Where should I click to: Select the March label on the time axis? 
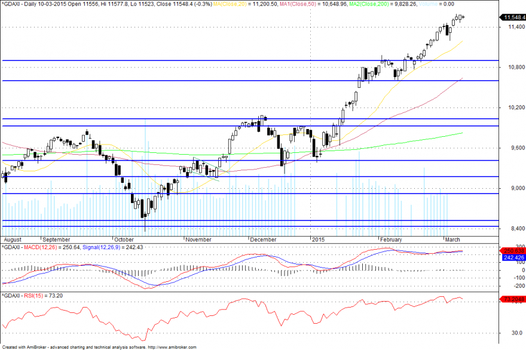[x=452, y=240]
